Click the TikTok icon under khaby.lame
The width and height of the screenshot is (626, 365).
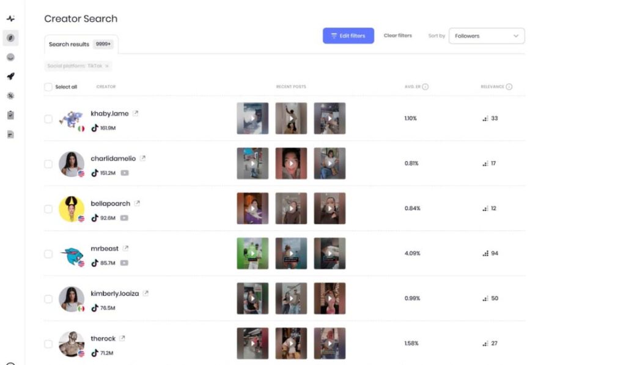95,128
